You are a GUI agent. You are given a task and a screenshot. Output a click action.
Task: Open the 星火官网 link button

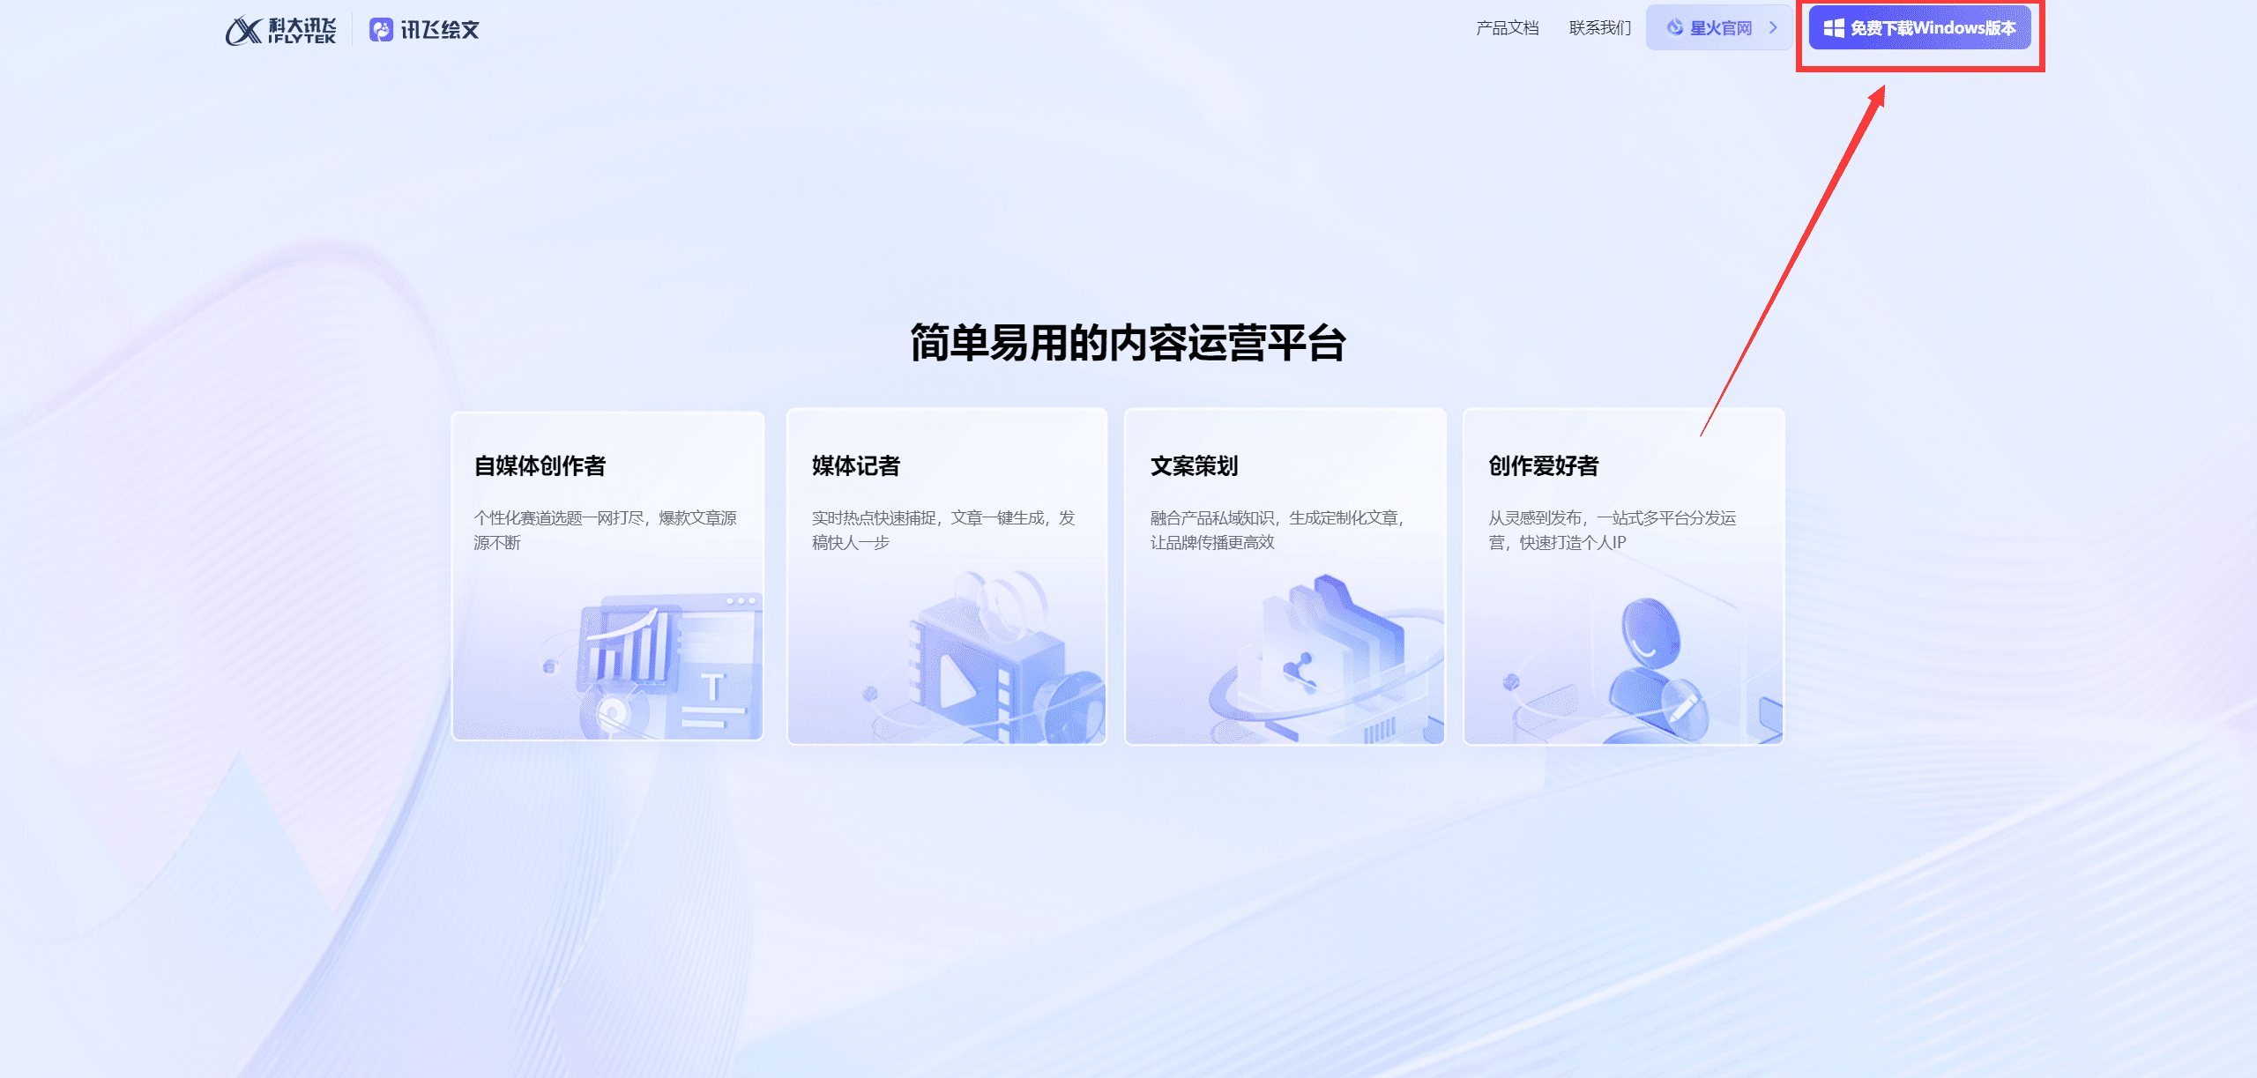coord(1720,28)
